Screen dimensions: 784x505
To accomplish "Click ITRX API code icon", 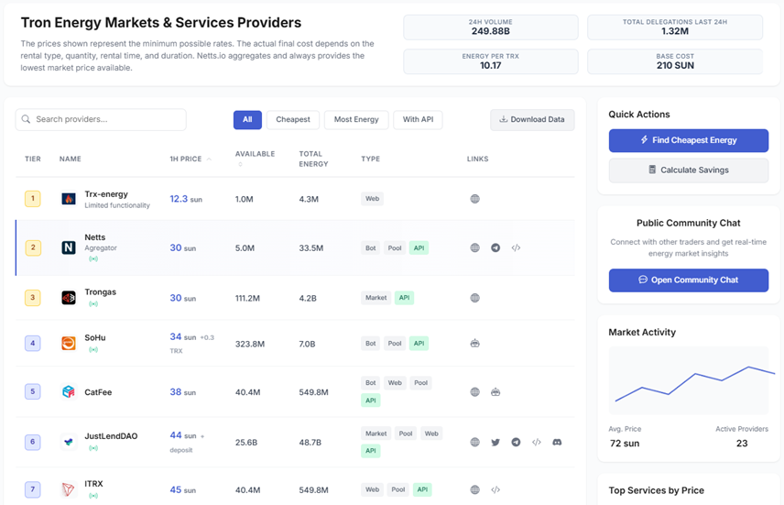I will (495, 489).
